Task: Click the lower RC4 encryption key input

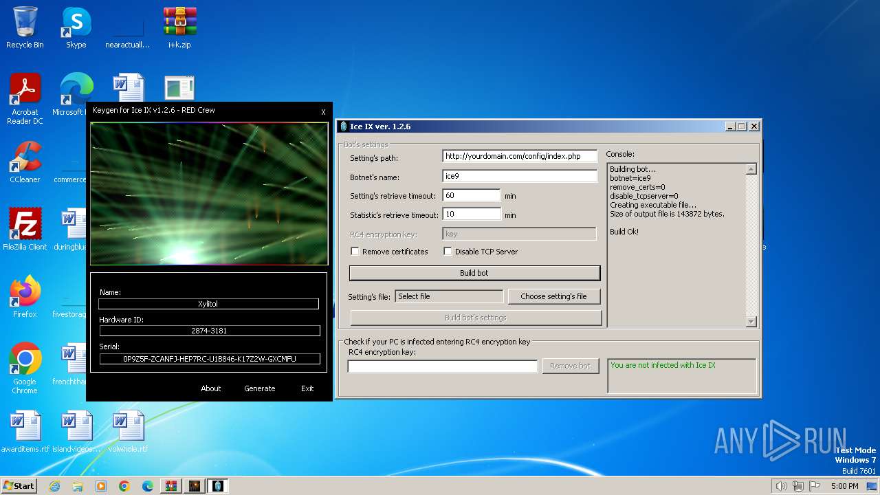Action: coord(443,366)
